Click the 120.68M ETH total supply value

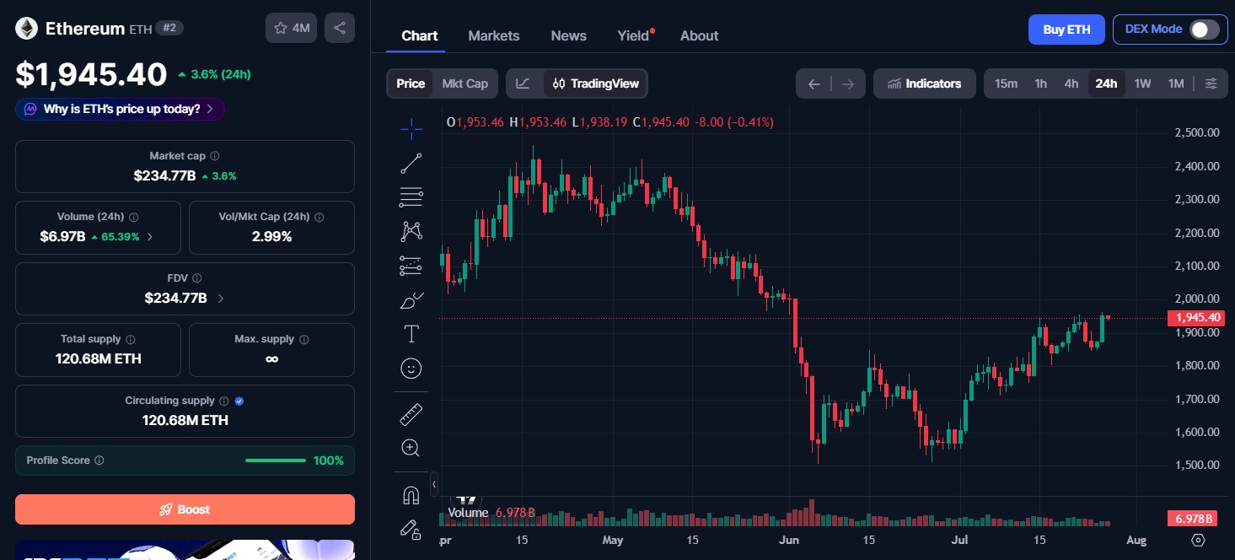pyautogui.click(x=99, y=358)
